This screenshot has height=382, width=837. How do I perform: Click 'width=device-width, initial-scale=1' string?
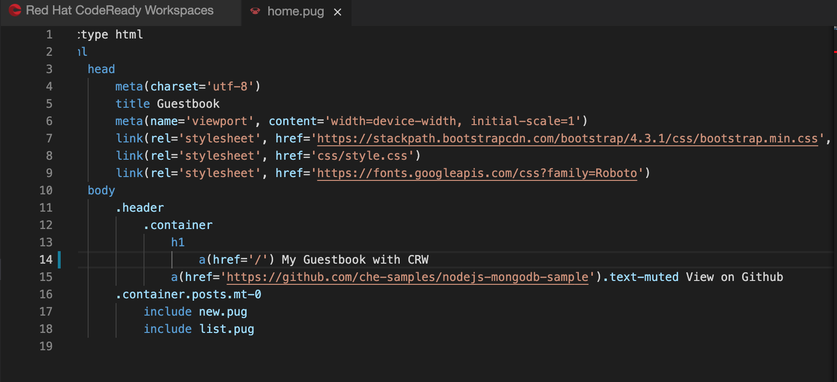click(x=453, y=121)
